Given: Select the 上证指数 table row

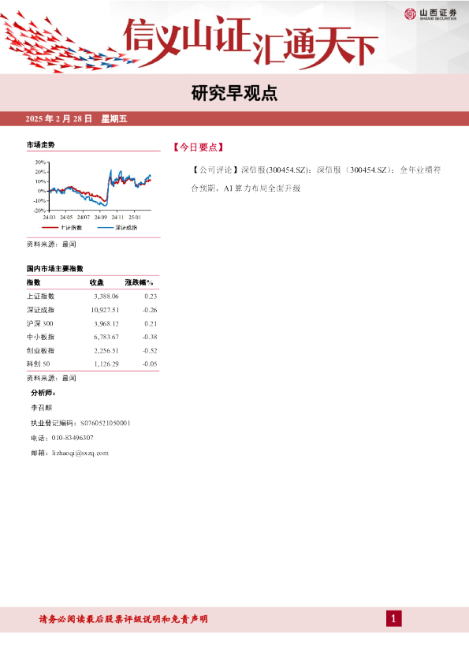Looking at the screenshot, I should point(92,296).
